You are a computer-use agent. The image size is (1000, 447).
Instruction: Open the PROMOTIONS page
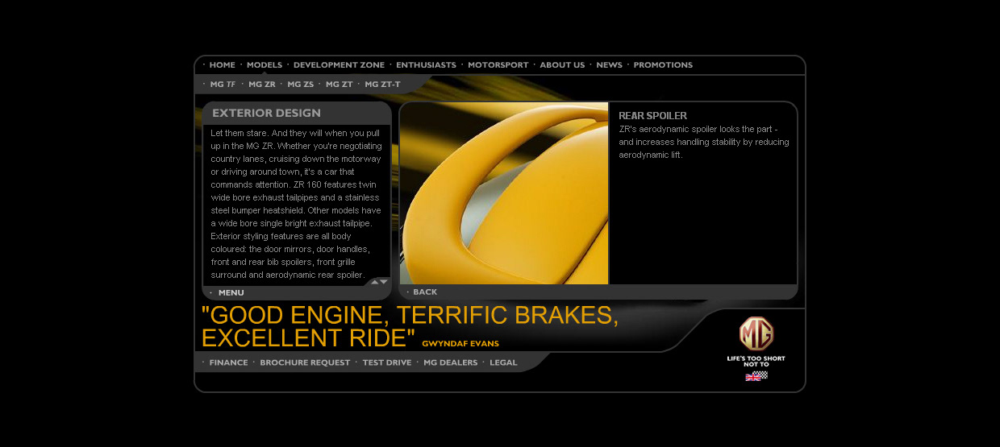coord(663,65)
